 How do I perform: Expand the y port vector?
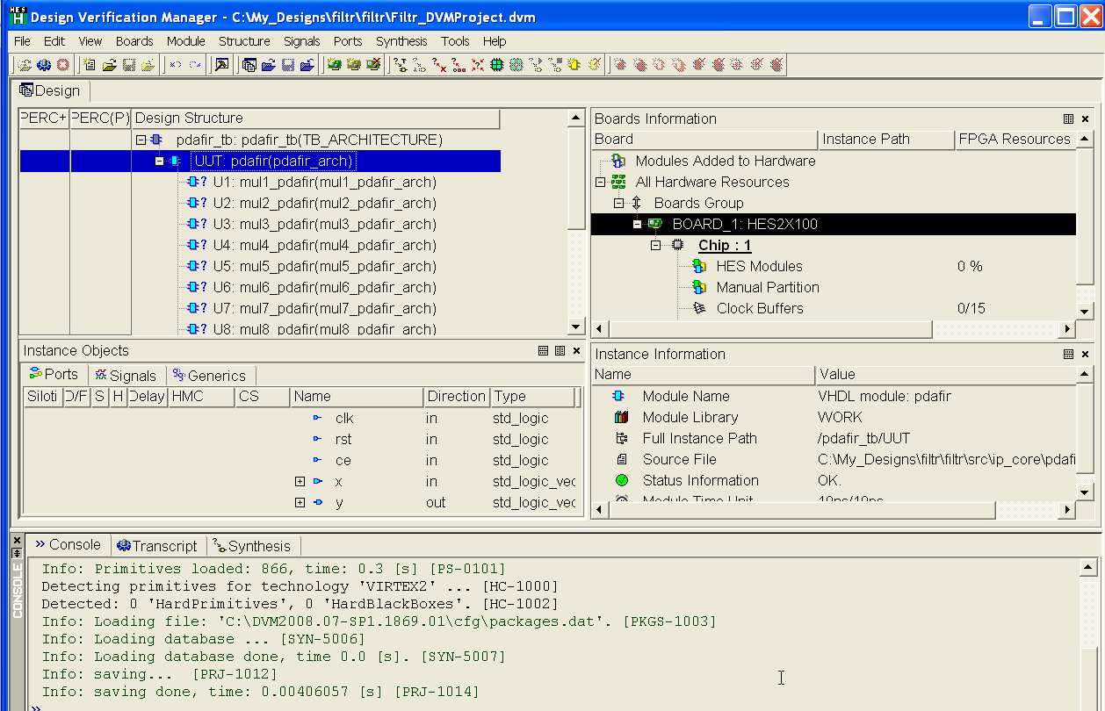[x=300, y=502]
